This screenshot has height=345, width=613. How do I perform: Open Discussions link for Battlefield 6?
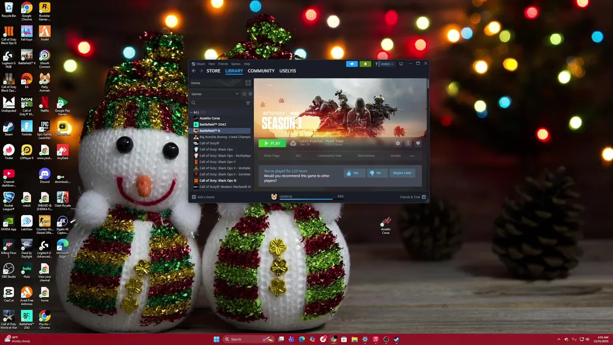click(x=366, y=156)
